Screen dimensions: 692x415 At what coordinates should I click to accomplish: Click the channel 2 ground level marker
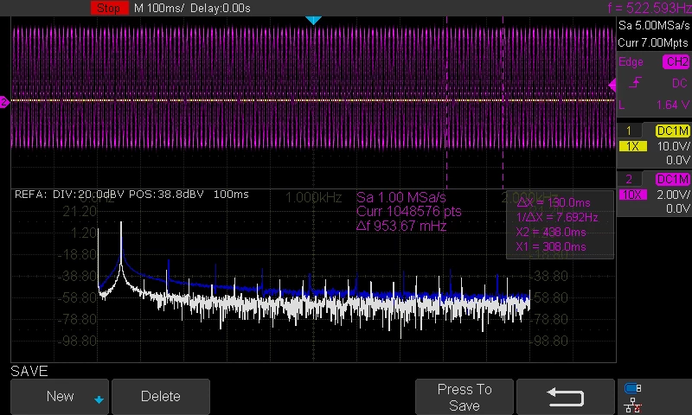(x=4, y=102)
